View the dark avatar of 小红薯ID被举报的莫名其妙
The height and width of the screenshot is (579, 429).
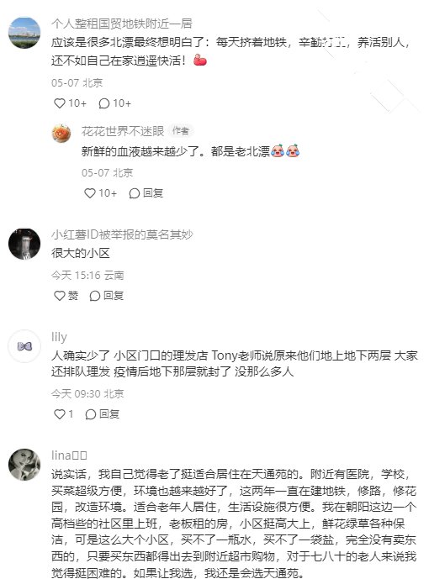tap(24, 244)
